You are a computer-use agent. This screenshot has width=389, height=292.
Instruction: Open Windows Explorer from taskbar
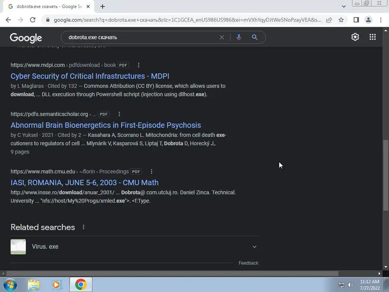[34, 285]
